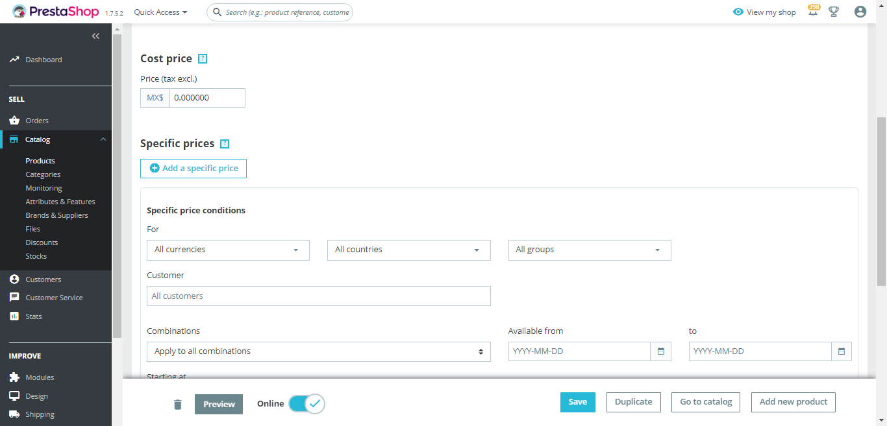
Task: Open the Quick Access dropdown
Action: tap(160, 12)
